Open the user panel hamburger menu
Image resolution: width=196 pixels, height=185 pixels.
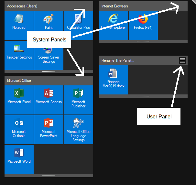pyautogui.click(x=182, y=60)
